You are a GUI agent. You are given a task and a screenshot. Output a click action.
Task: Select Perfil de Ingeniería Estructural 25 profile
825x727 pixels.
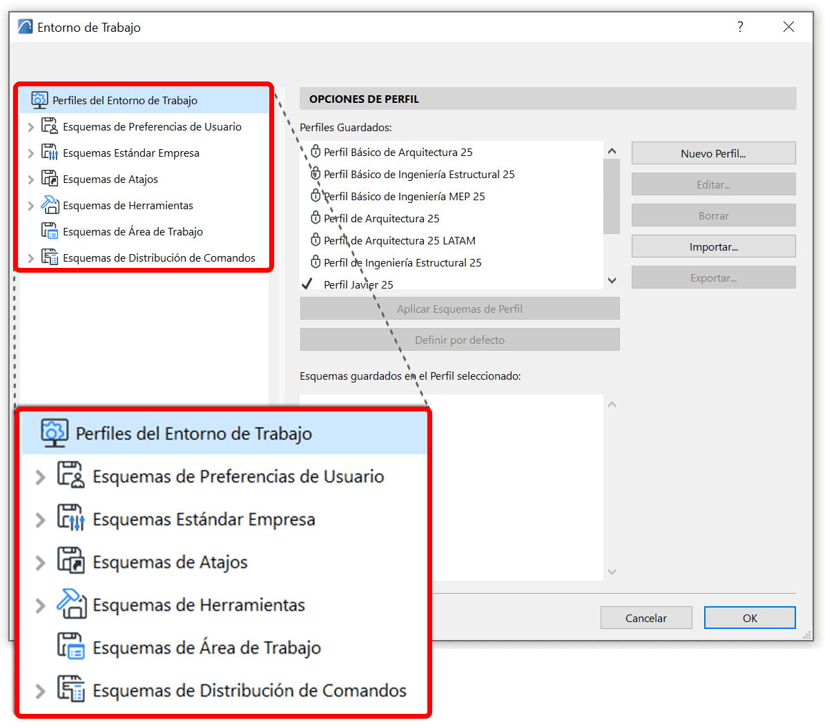[402, 262]
